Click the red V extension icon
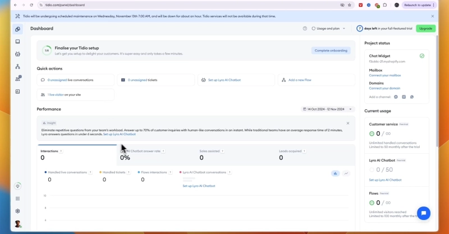 pos(360,5)
